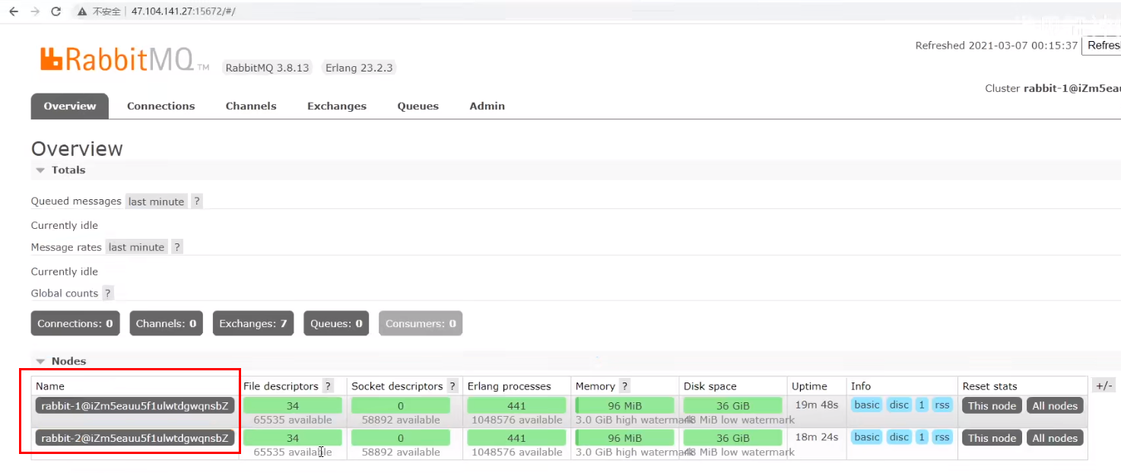
Task: Click the disc tag on rabbit-2 row
Action: [x=899, y=437]
